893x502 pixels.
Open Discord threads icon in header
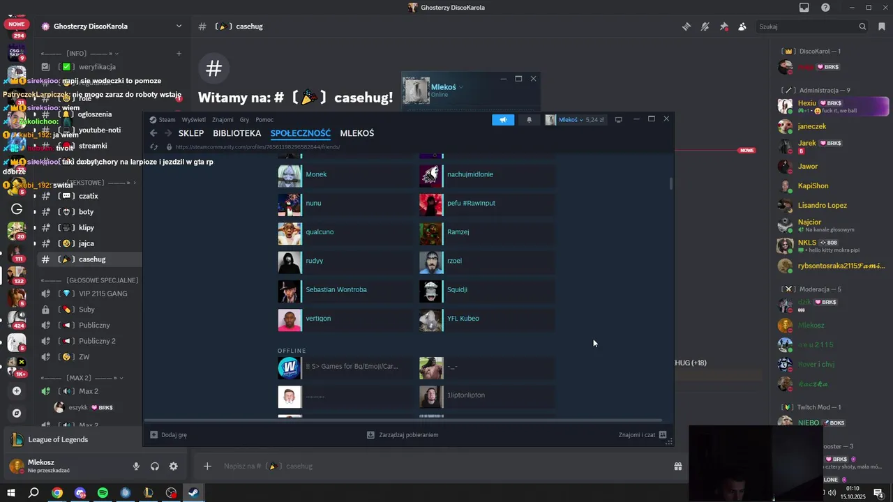pos(686,26)
